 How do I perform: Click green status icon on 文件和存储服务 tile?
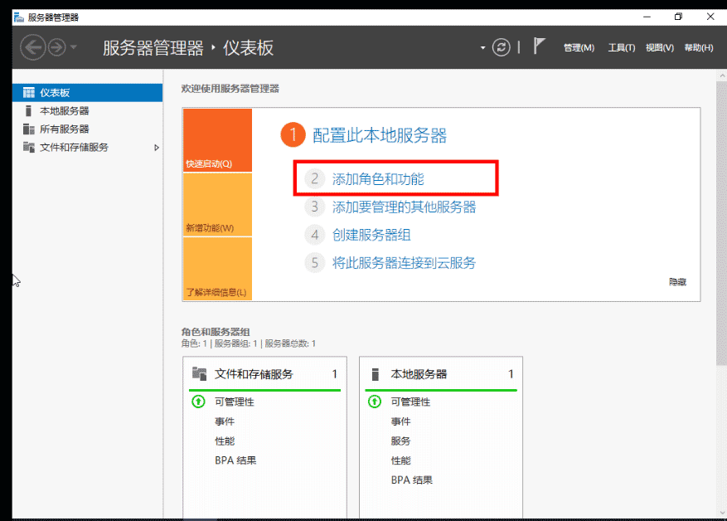click(199, 402)
